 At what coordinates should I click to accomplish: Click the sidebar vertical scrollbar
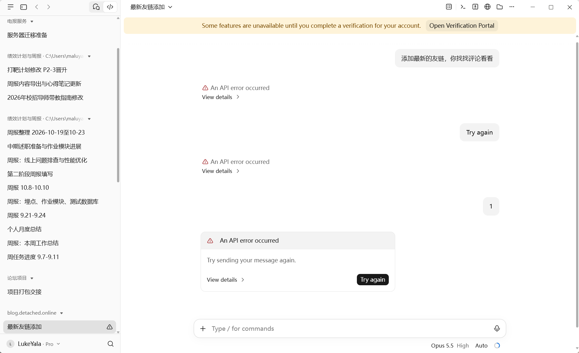118,115
